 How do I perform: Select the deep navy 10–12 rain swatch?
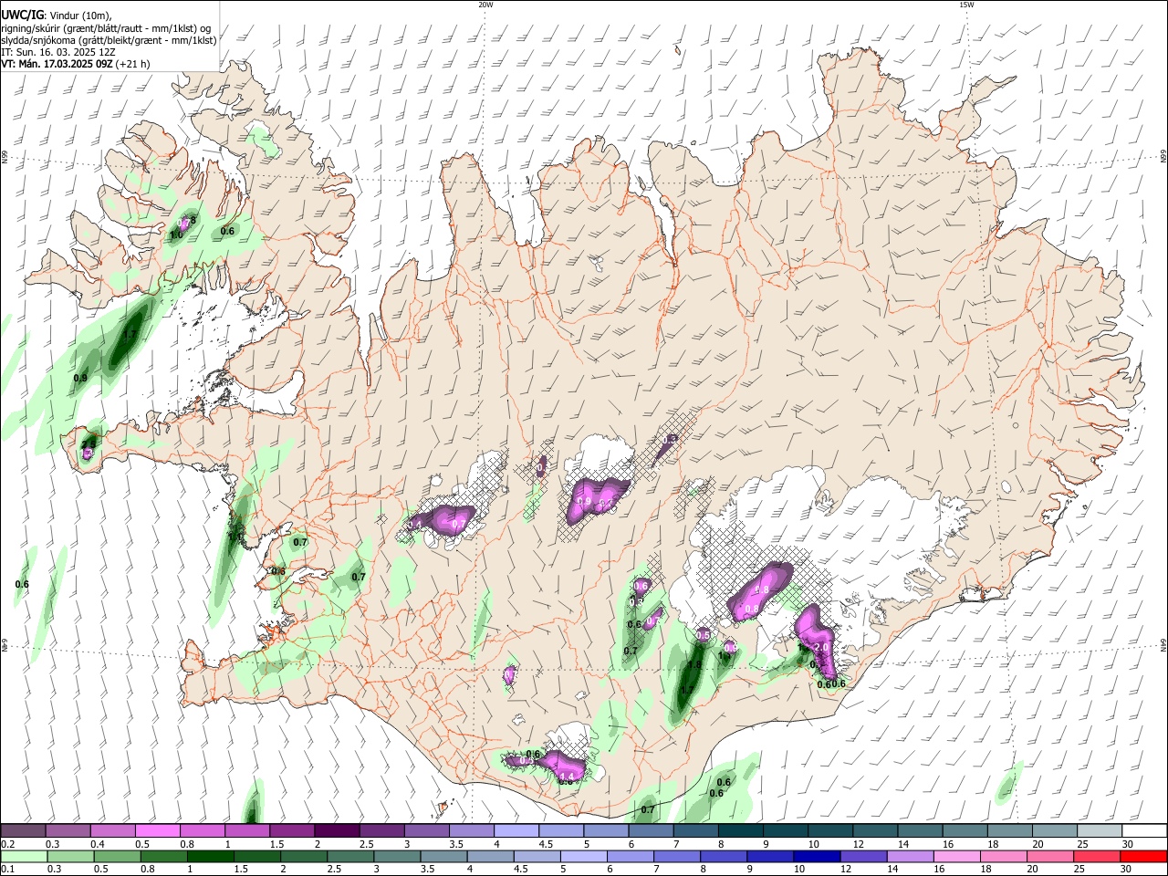(x=815, y=857)
